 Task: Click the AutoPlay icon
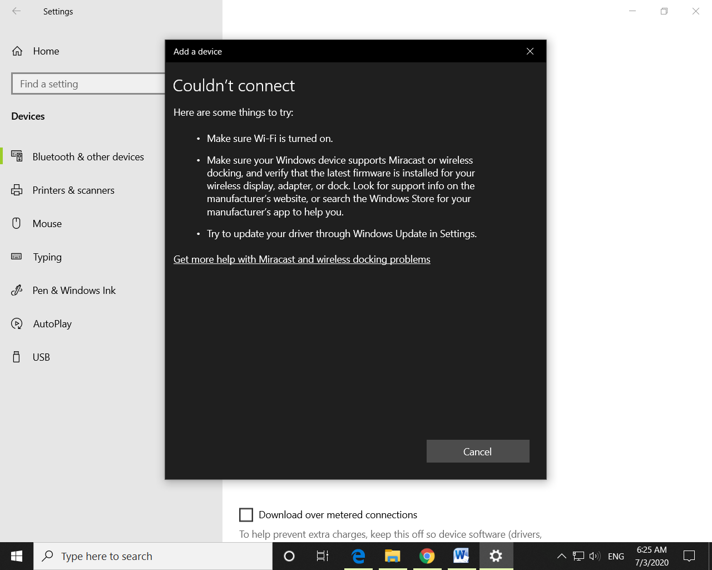(17, 323)
